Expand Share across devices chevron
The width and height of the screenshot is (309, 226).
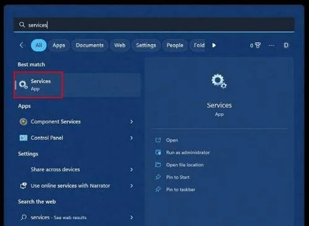coord(132,169)
